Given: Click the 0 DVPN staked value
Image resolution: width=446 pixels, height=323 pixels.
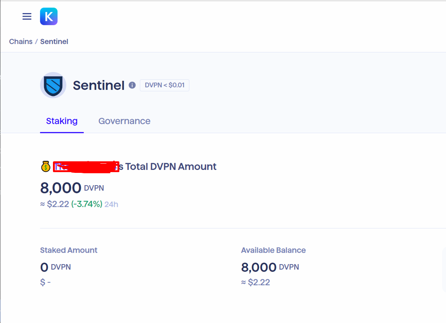Looking at the screenshot, I should tap(55, 267).
